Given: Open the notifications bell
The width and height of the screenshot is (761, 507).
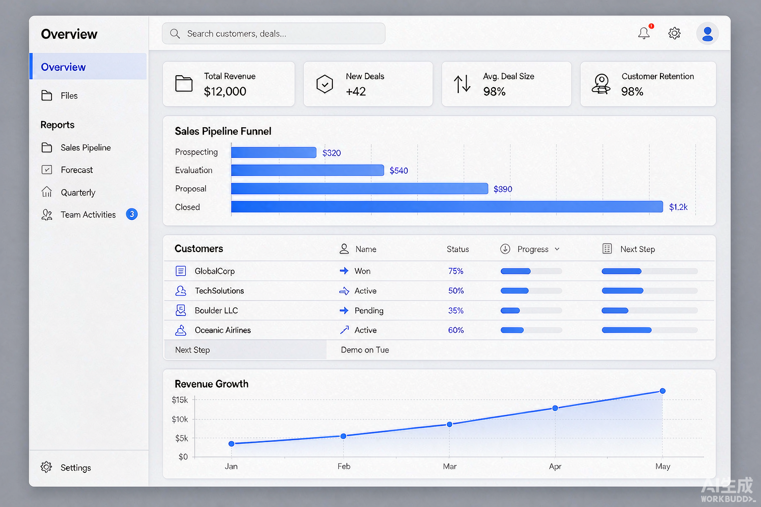Looking at the screenshot, I should 644,33.
